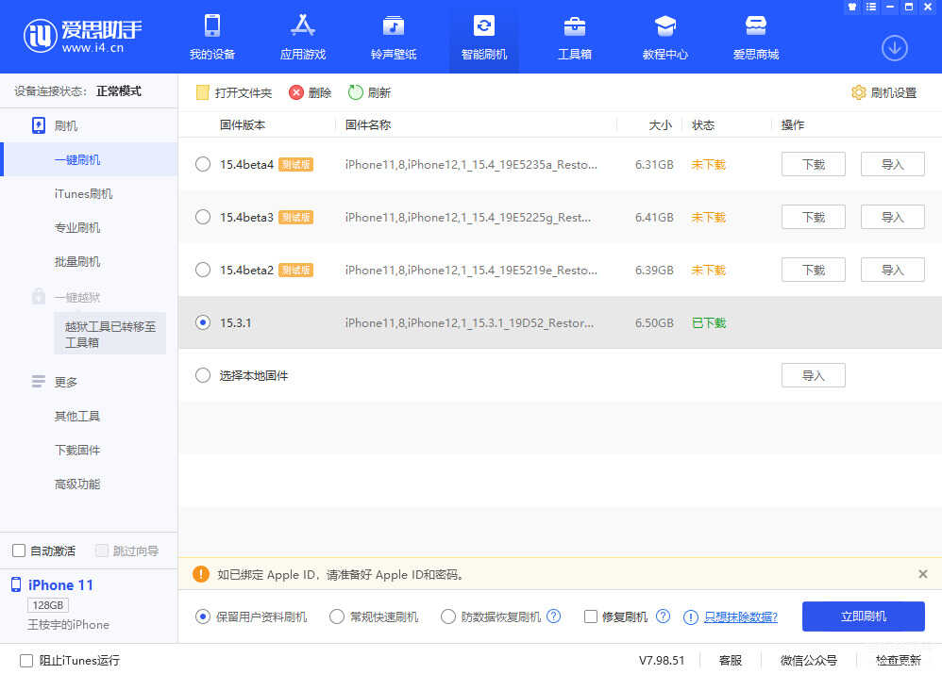
Task: Start flashing with 立即刷机
Action: click(864, 616)
